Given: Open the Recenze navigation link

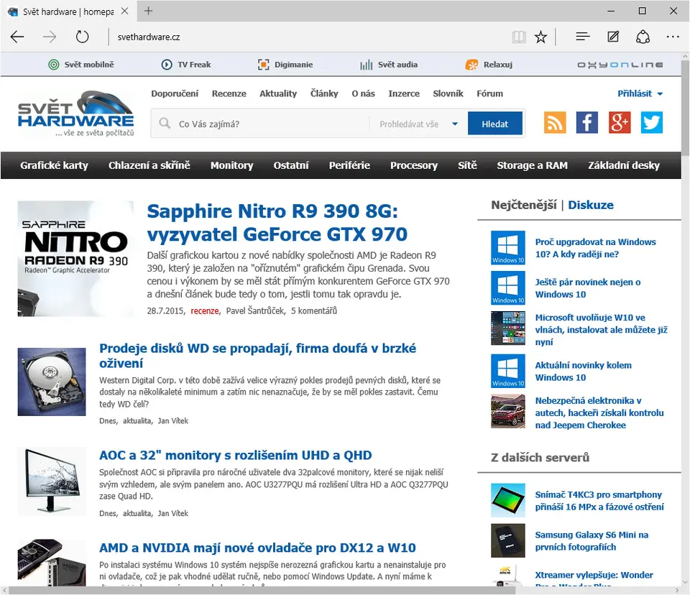Looking at the screenshot, I should [x=229, y=93].
